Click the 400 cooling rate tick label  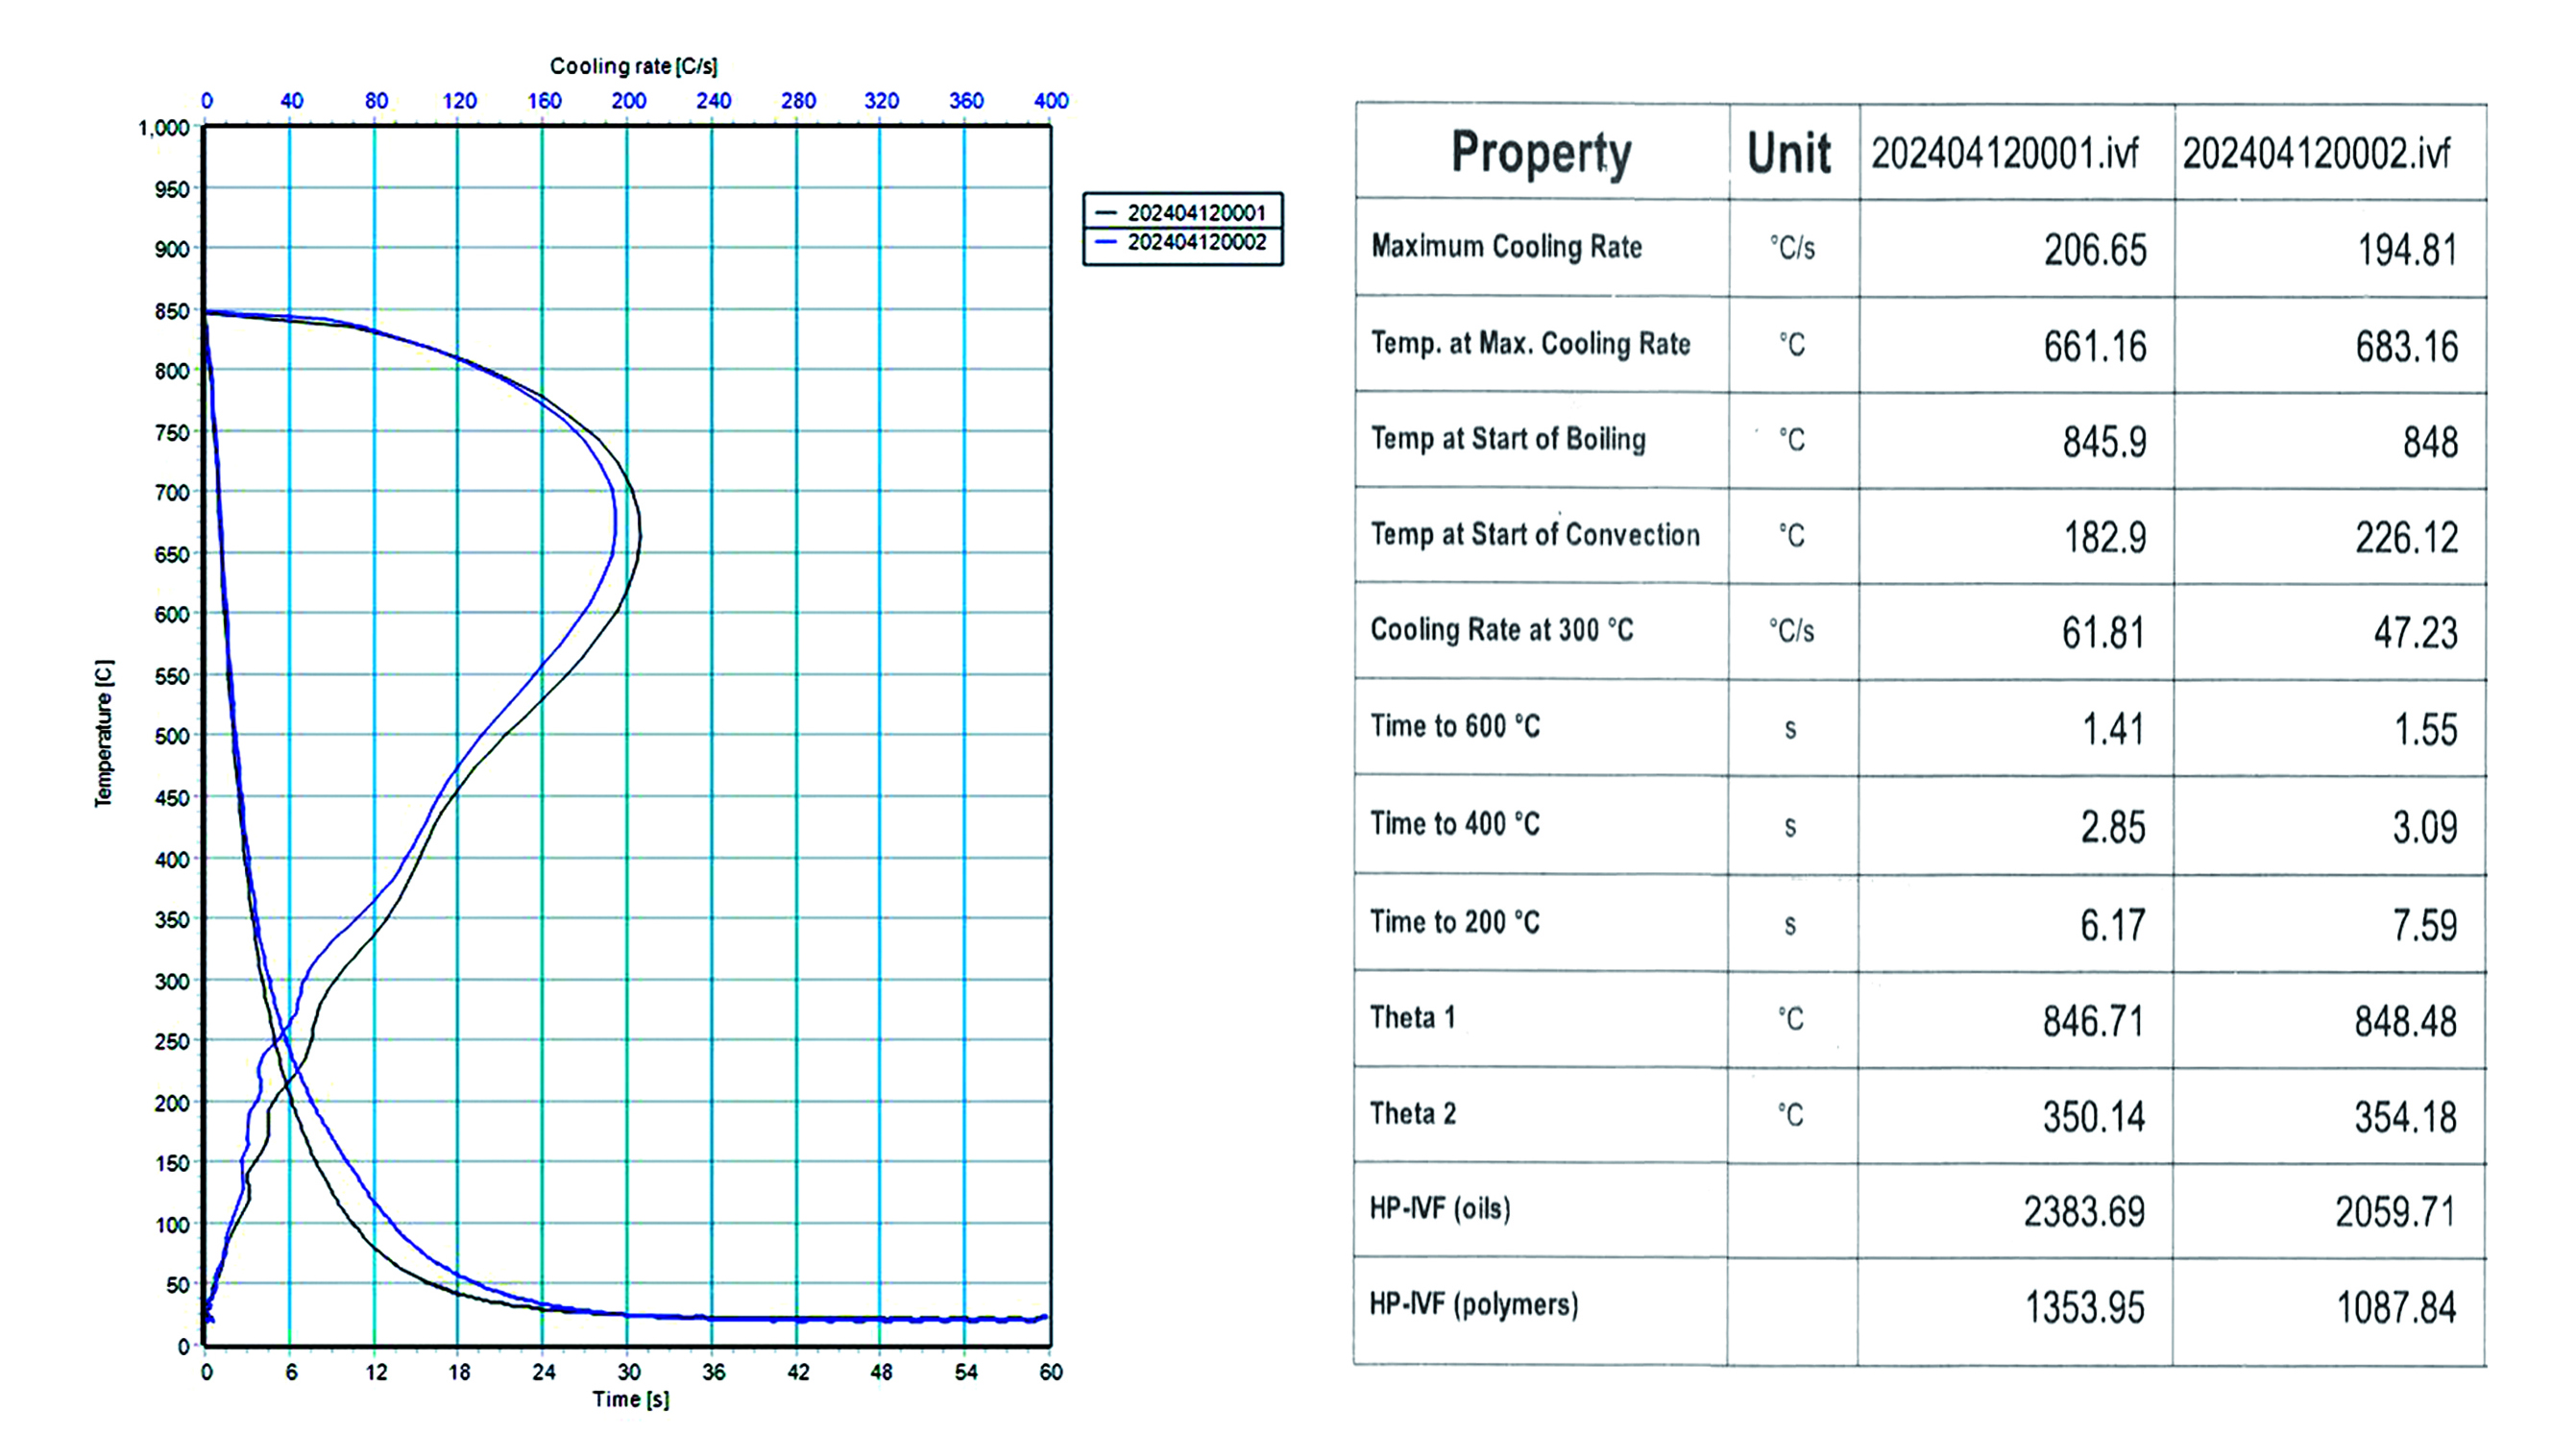[x=1051, y=101]
